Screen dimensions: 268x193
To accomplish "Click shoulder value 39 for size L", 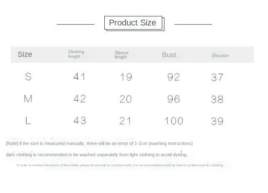I will (217, 121).
